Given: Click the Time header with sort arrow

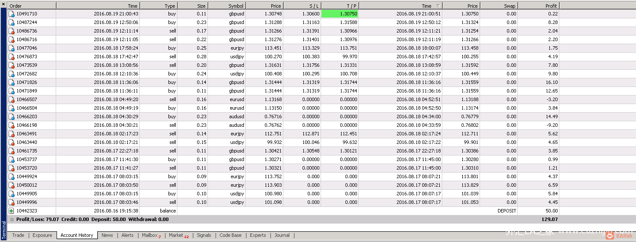Looking at the screenshot, I should pos(400,6).
